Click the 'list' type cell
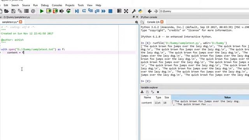This screenshot has height=140, width=249. [158, 103]
